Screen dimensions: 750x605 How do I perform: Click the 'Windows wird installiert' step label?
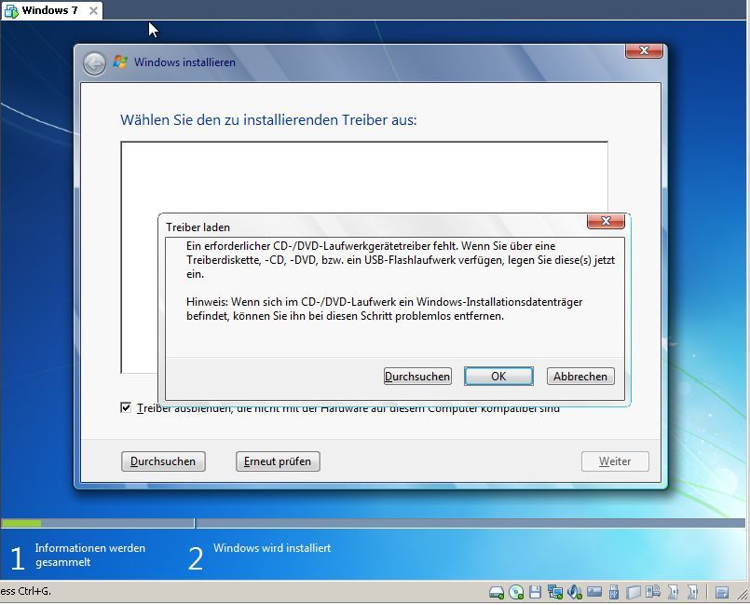point(272,548)
